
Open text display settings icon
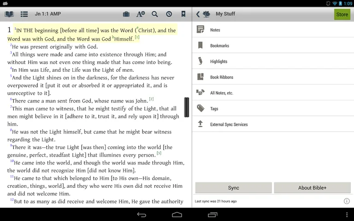coord(141,14)
